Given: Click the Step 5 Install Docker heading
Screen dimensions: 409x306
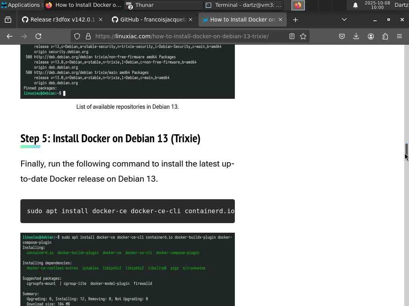Looking at the screenshot, I should 110,138.
